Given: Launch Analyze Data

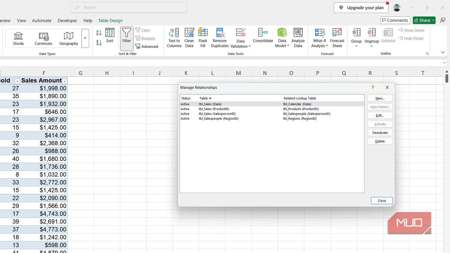Looking at the screenshot, I should coord(298,38).
